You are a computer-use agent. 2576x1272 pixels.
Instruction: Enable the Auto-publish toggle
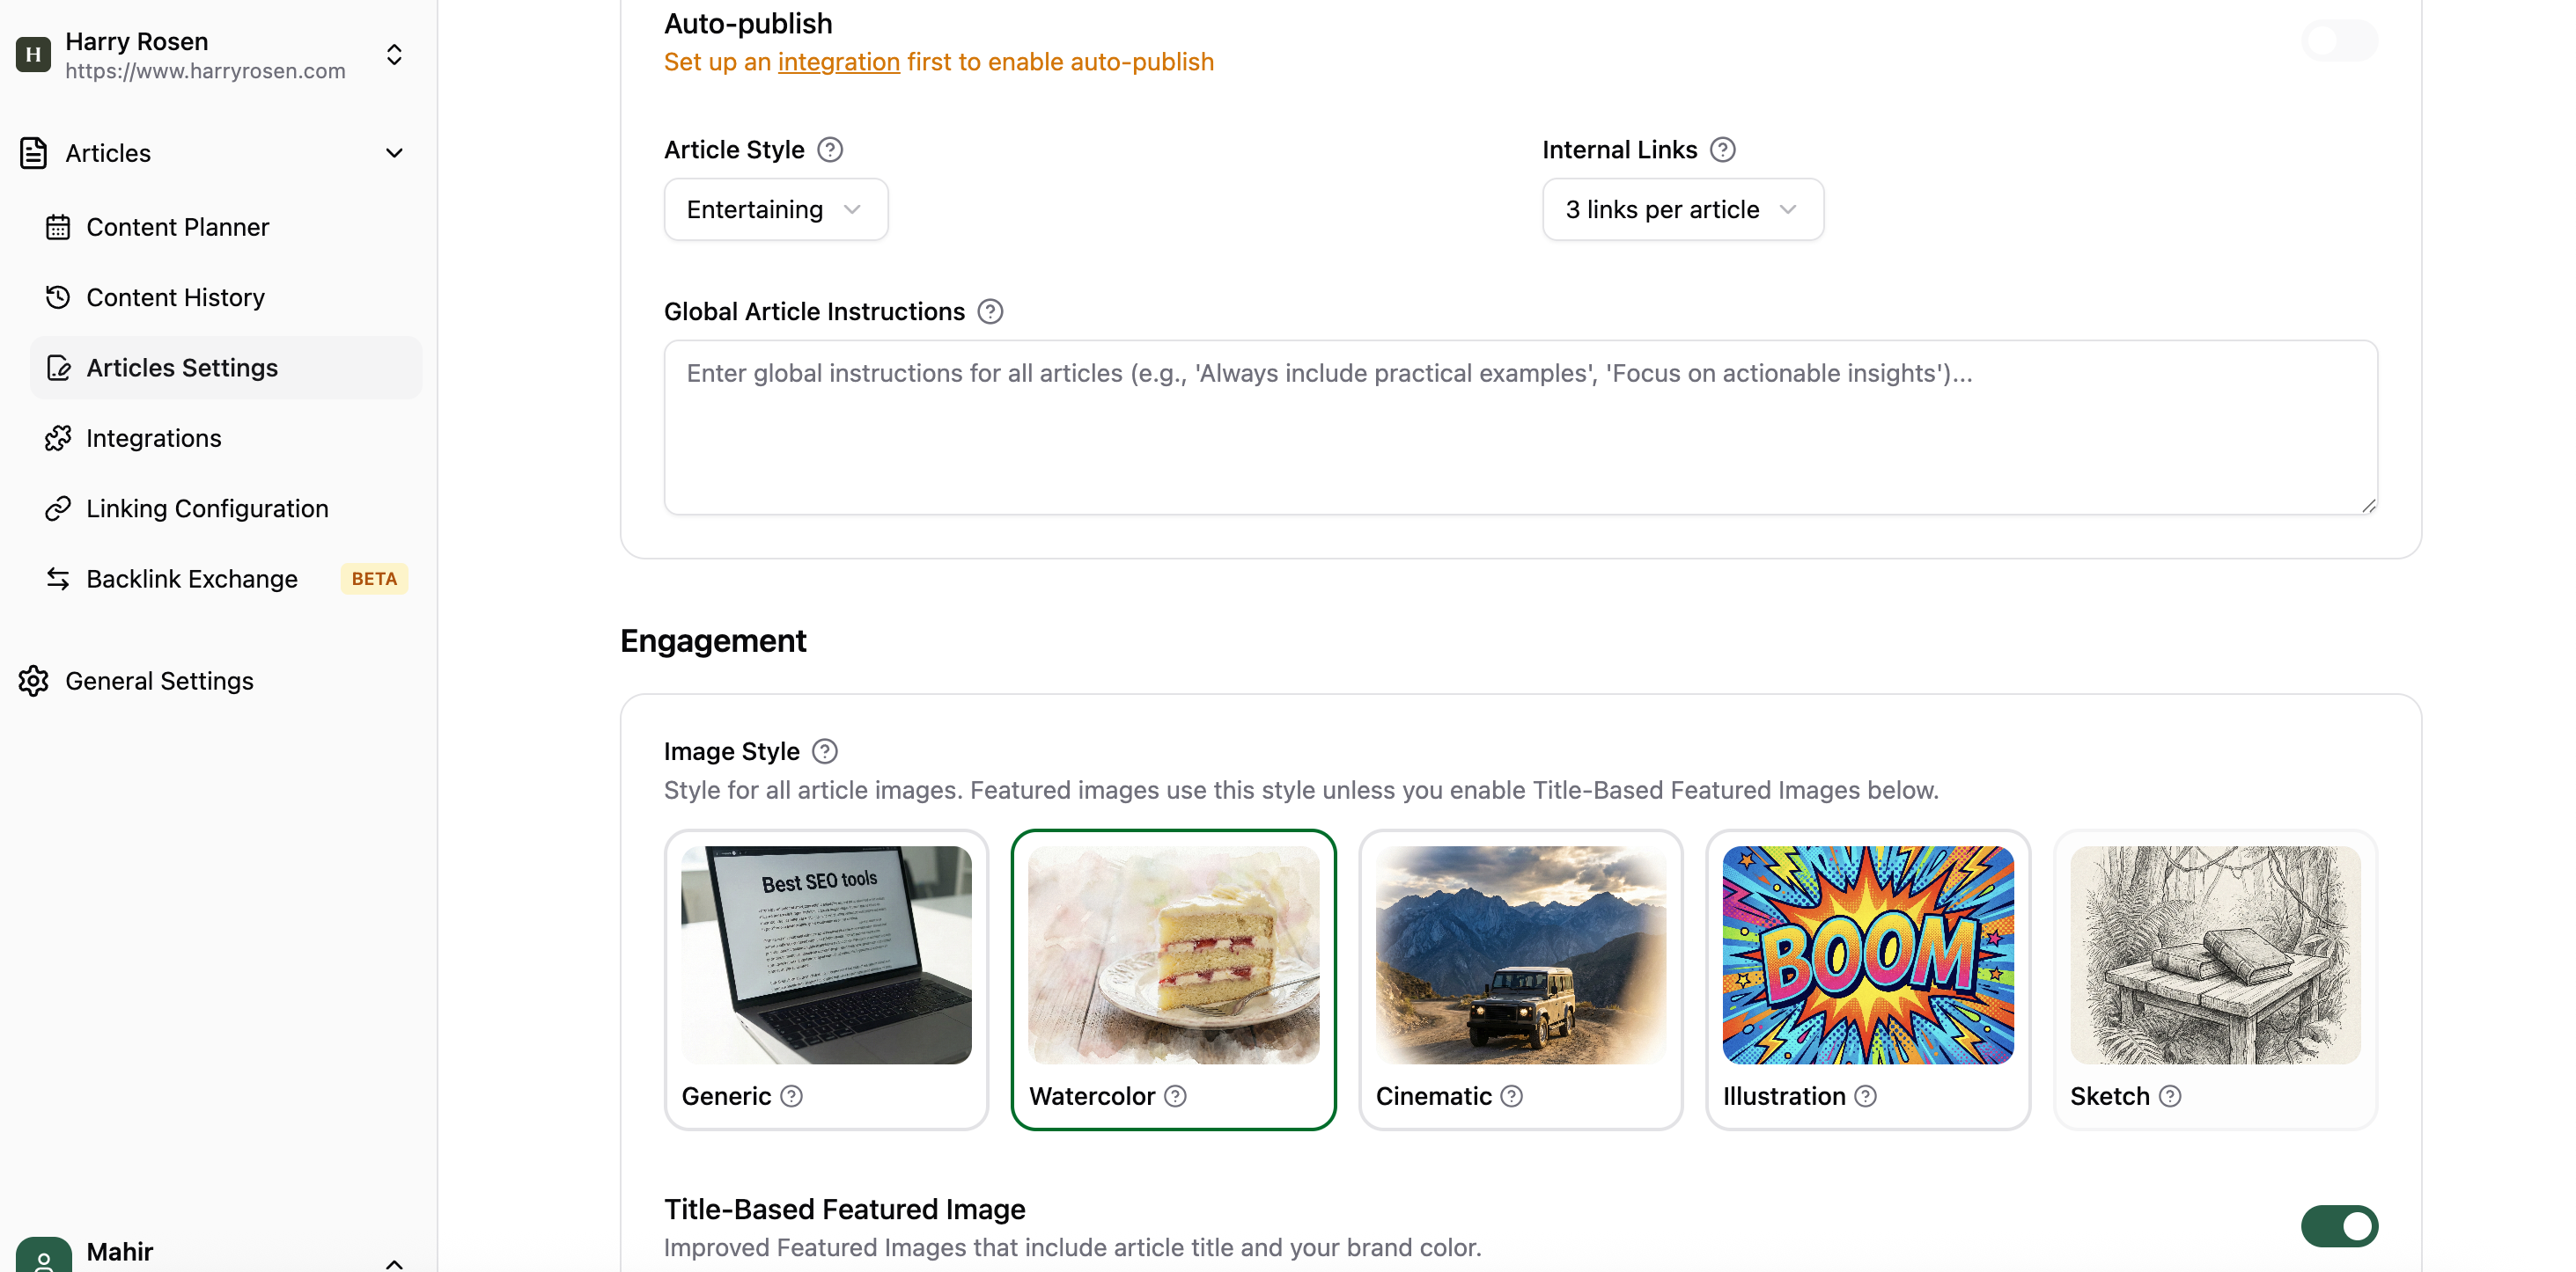(x=2339, y=41)
